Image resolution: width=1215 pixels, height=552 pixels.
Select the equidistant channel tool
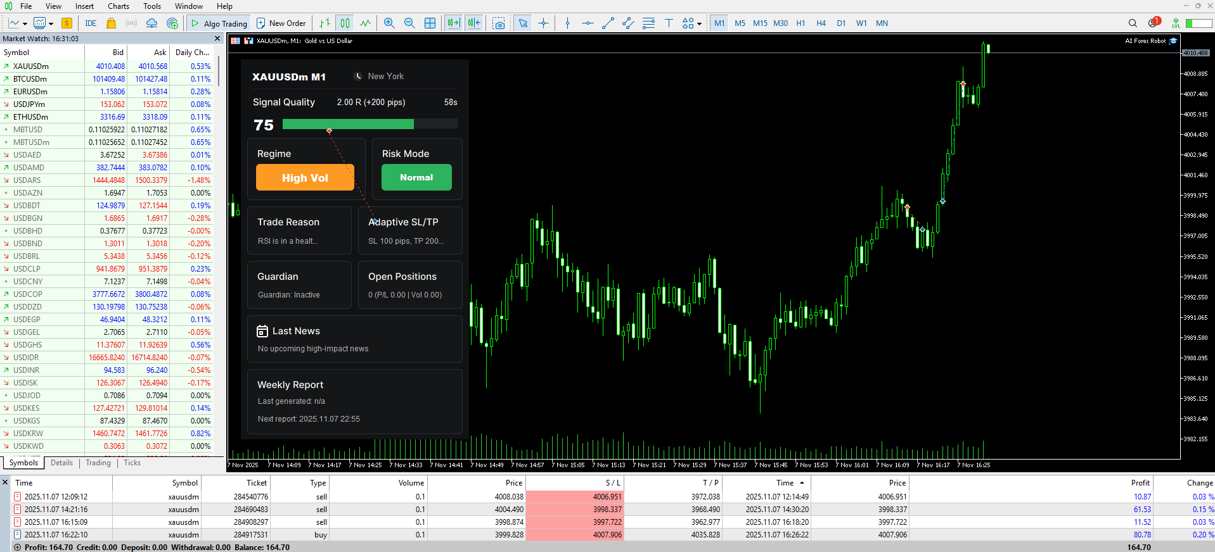coord(628,23)
